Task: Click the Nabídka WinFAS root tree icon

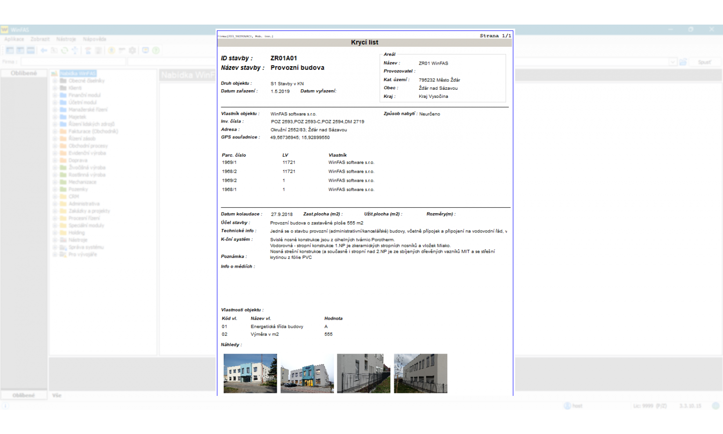Action: (54, 73)
